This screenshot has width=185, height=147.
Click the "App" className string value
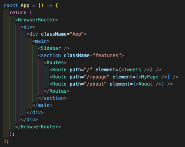click(x=77, y=34)
